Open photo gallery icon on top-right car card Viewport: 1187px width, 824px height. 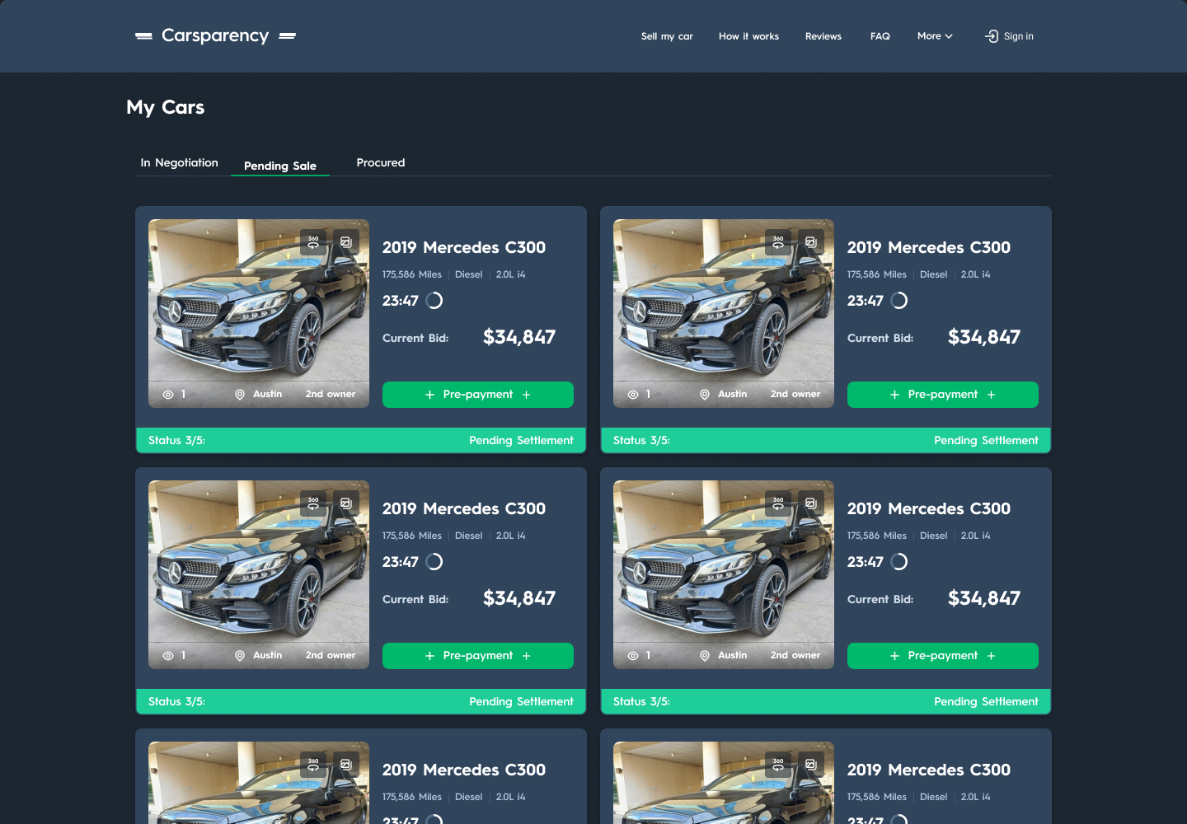tap(811, 242)
